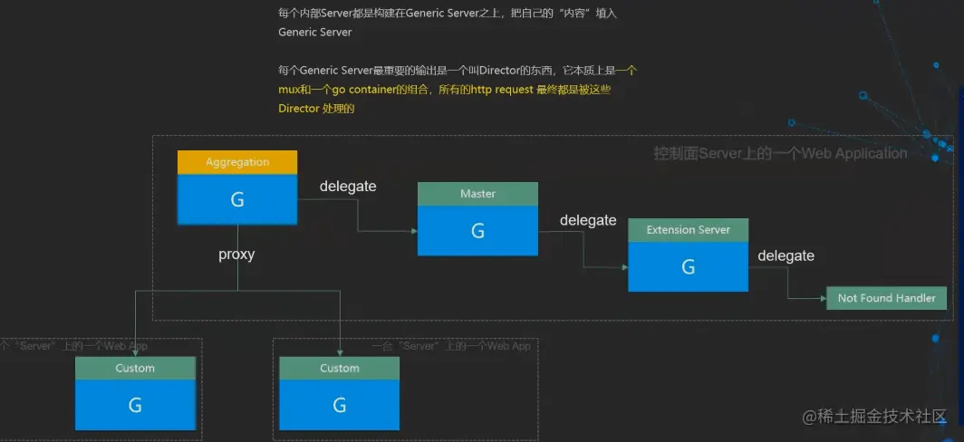Select the blue G block under Aggregation
Viewport: 964px width, 442px height.
tap(237, 199)
